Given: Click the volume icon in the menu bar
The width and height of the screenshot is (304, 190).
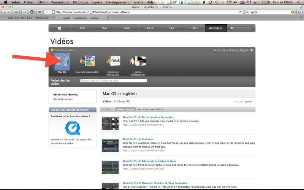Looking at the screenshot, I should [235, 2].
